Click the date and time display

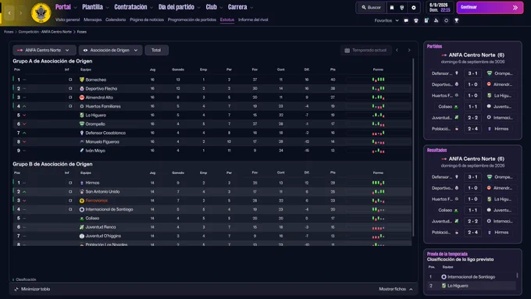pos(440,8)
